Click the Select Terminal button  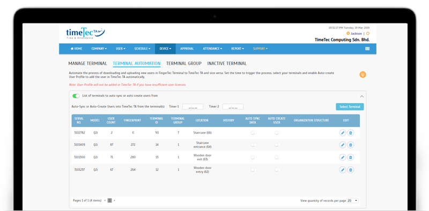click(350, 107)
